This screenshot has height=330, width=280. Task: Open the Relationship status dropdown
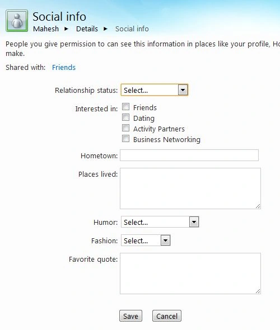click(x=154, y=90)
